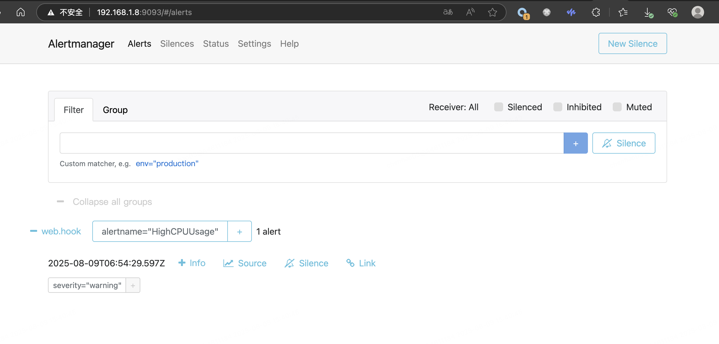Click the insecure-site warning icon
This screenshot has height=344, width=719.
(x=51, y=12)
